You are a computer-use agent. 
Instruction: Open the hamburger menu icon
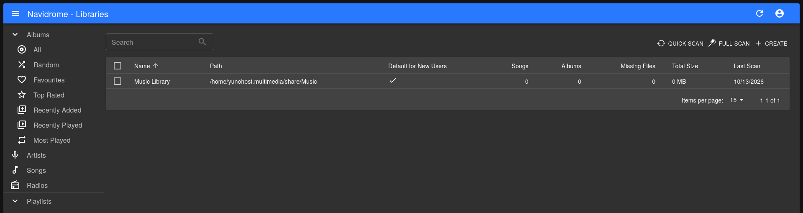[15, 14]
